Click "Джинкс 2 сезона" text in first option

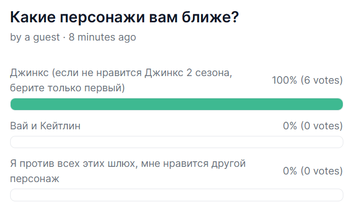[188, 73]
